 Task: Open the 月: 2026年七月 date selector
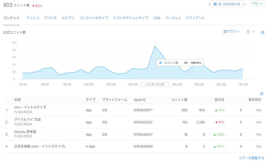227,4
